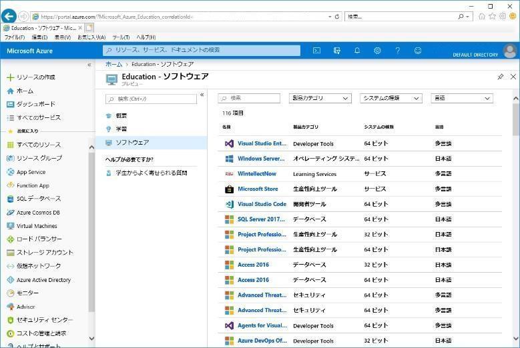Viewport: 520px width, 348px height.
Task: Open the ヘルプ(H) menu
Action: tap(146, 37)
